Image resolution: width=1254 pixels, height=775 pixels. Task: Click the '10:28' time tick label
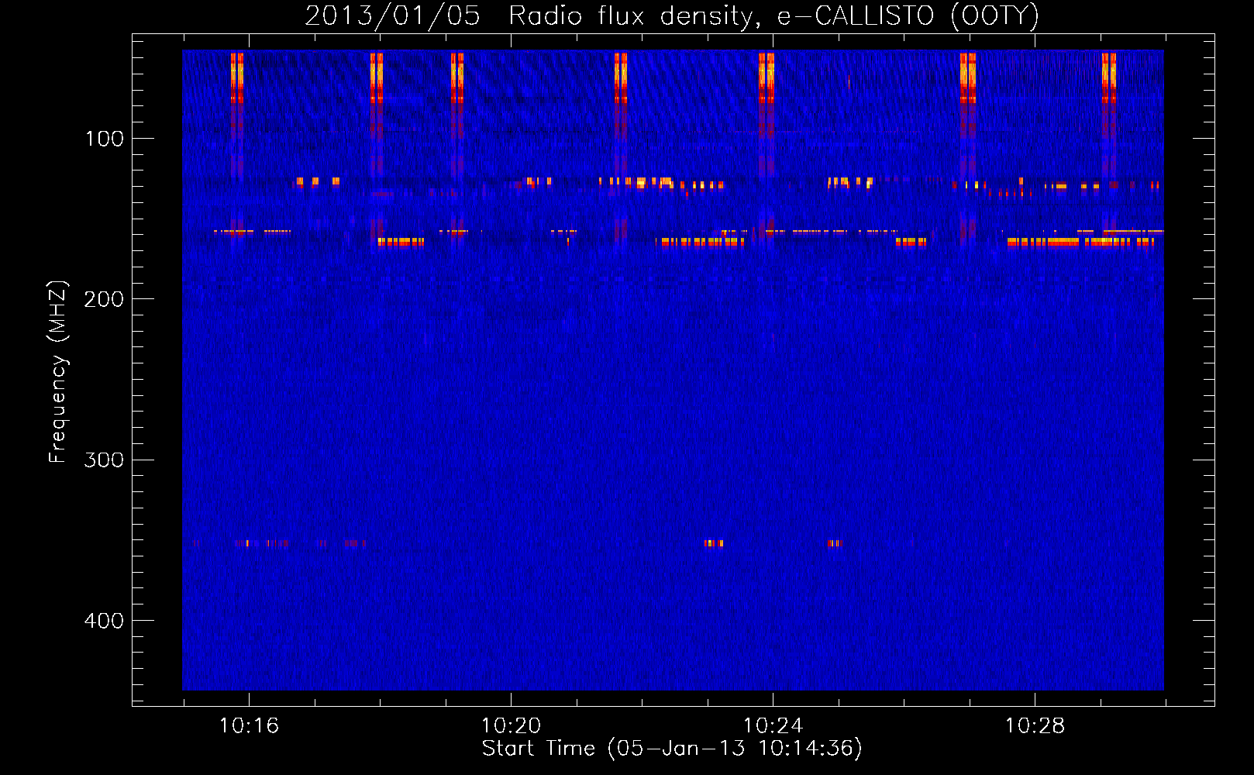point(1035,726)
